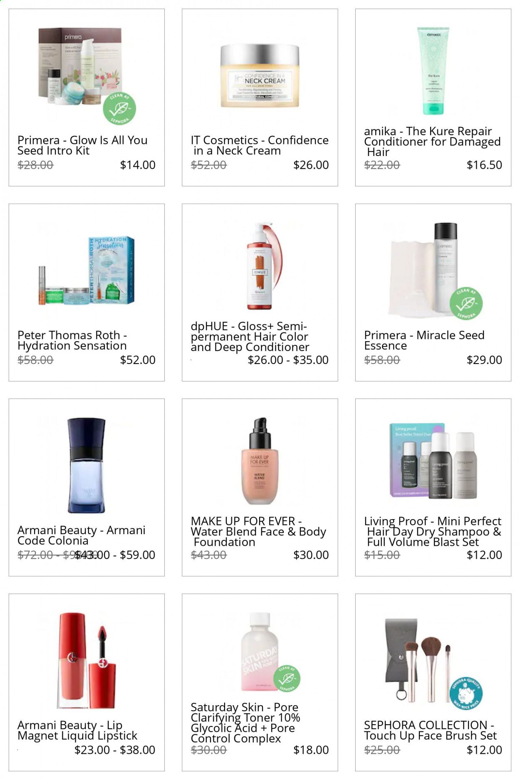Screen dimensions: 520x780
Task: Open the SEPHORA COLLECTION Touch Up Face Brush Set link
Action: point(430,730)
